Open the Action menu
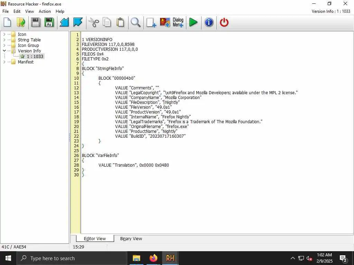The height and width of the screenshot is (265, 354). pyautogui.click(x=45, y=11)
